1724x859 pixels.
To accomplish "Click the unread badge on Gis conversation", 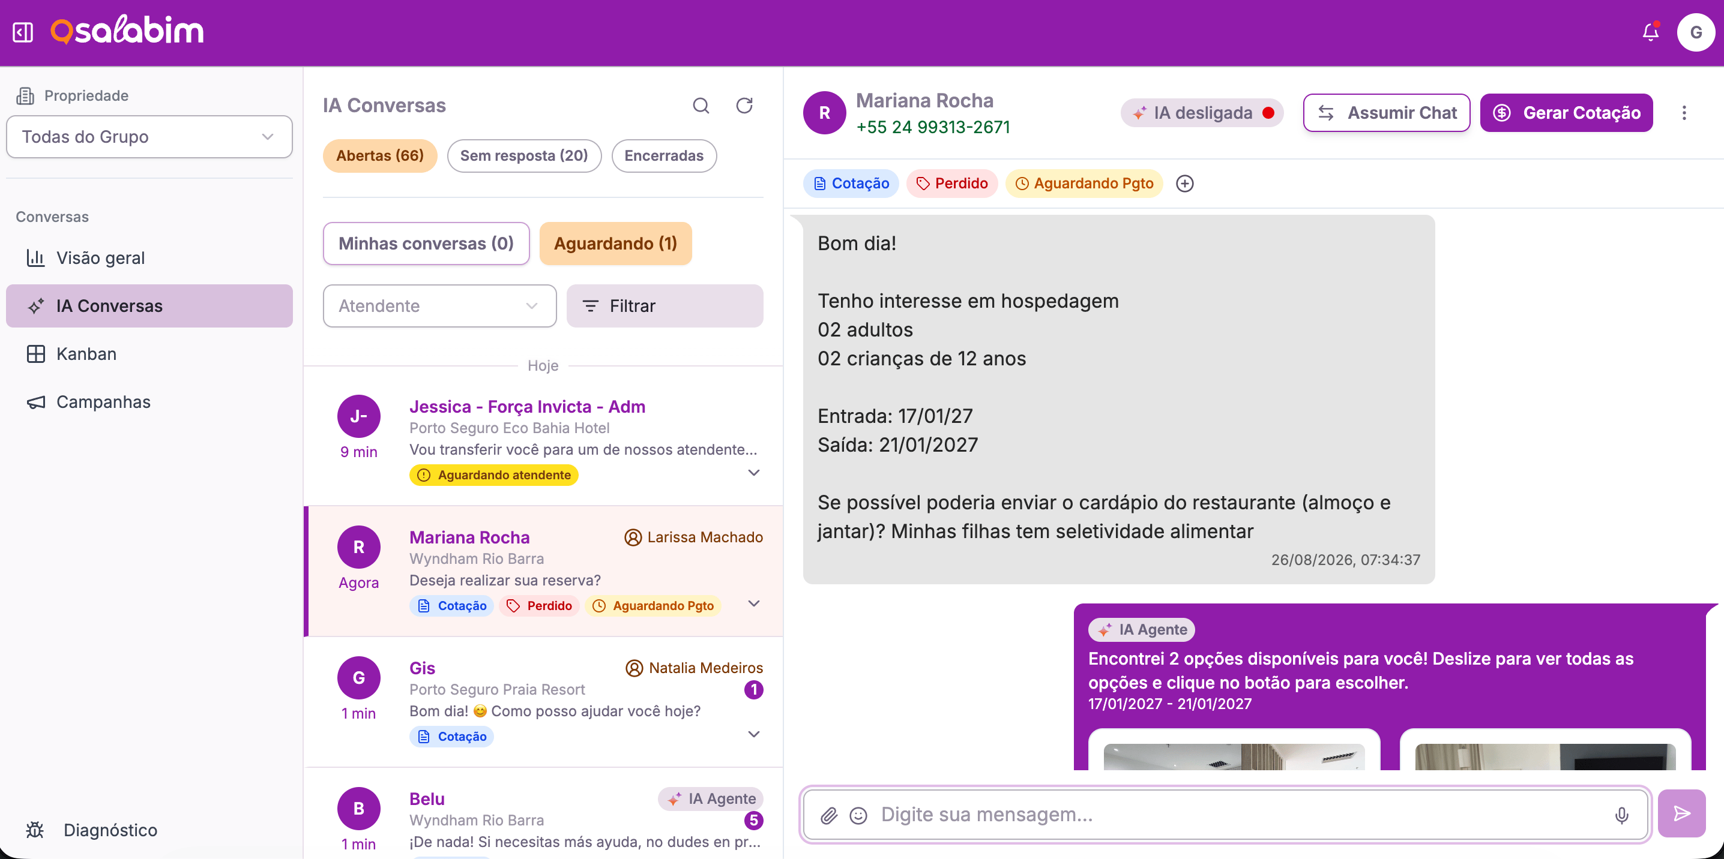I will [x=753, y=690].
